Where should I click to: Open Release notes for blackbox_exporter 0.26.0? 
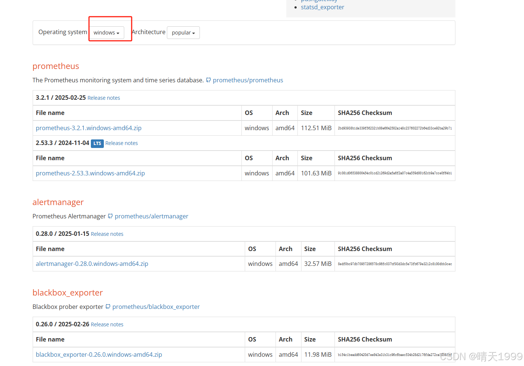pyautogui.click(x=107, y=324)
